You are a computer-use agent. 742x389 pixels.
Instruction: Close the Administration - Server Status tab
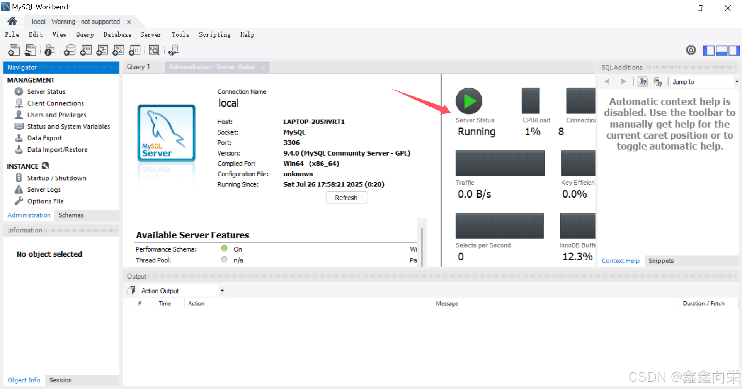pyautogui.click(x=263, y=68)
